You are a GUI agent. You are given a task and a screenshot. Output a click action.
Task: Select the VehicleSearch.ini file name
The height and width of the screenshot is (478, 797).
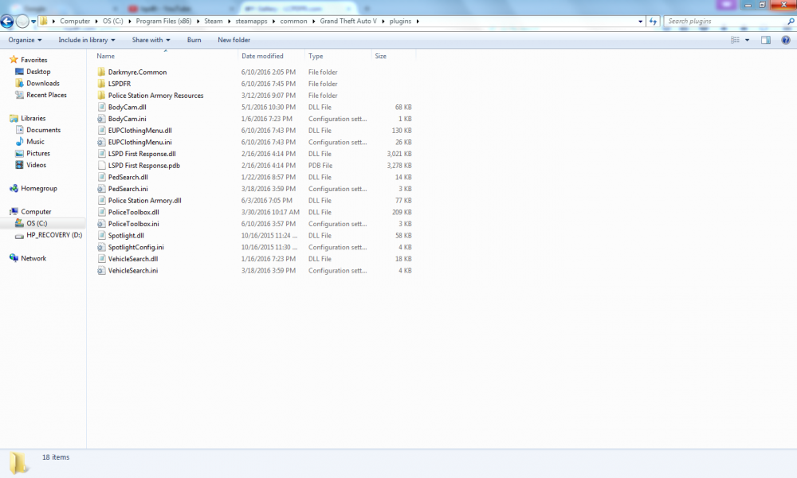(x=133, y=271)
